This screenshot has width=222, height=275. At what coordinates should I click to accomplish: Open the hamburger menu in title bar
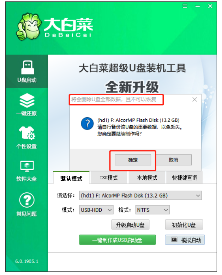(185, 6)
